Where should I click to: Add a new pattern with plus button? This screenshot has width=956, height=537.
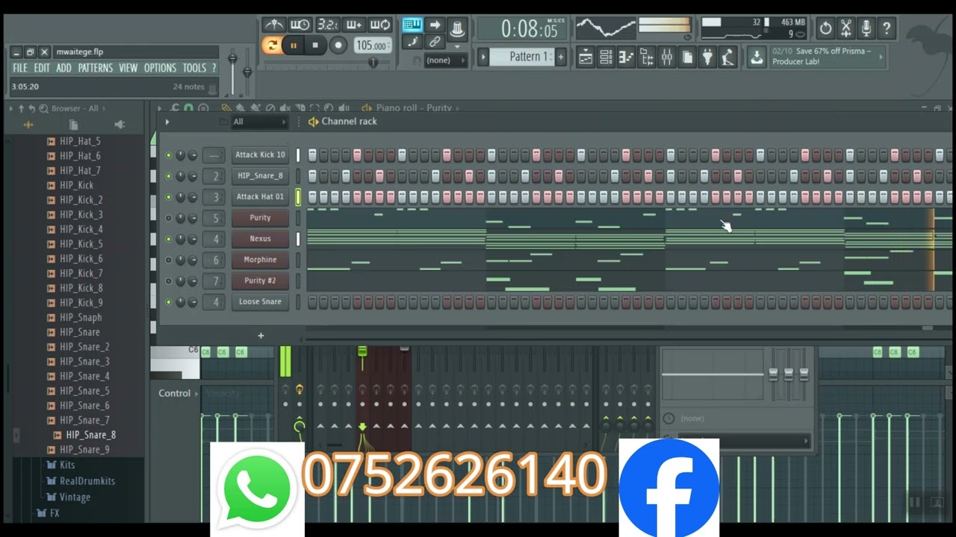(561, 57)
